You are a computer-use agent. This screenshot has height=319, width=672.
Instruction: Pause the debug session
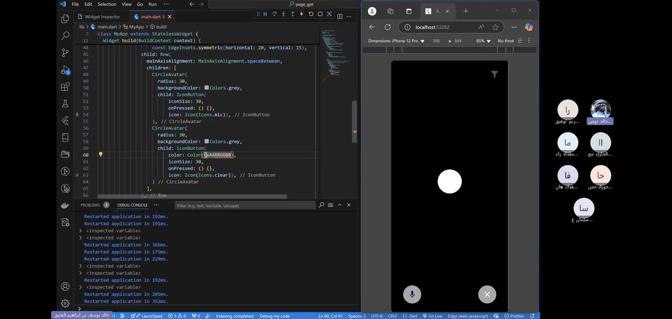264,14
